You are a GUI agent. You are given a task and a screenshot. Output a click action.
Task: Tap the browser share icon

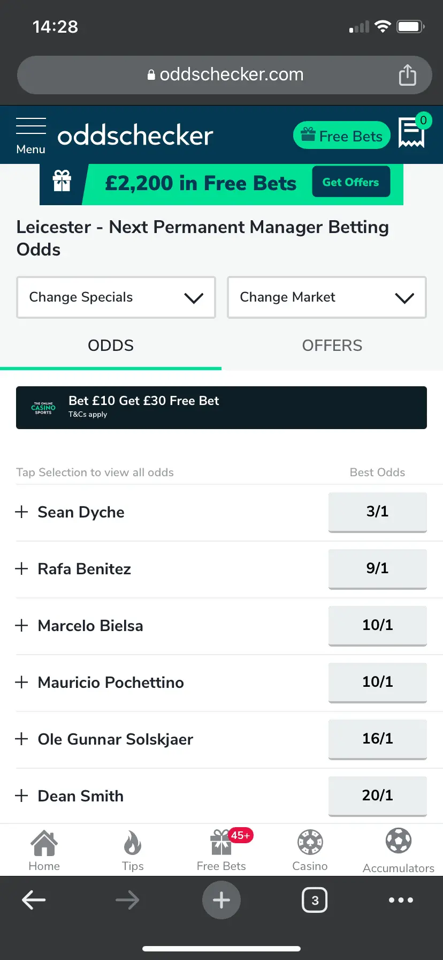coord(407,75)
